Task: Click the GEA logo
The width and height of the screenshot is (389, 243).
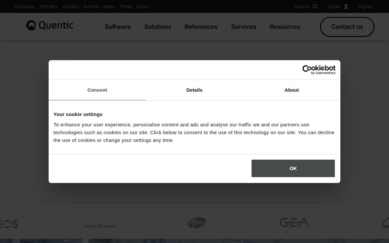Action: coord(294,222)
